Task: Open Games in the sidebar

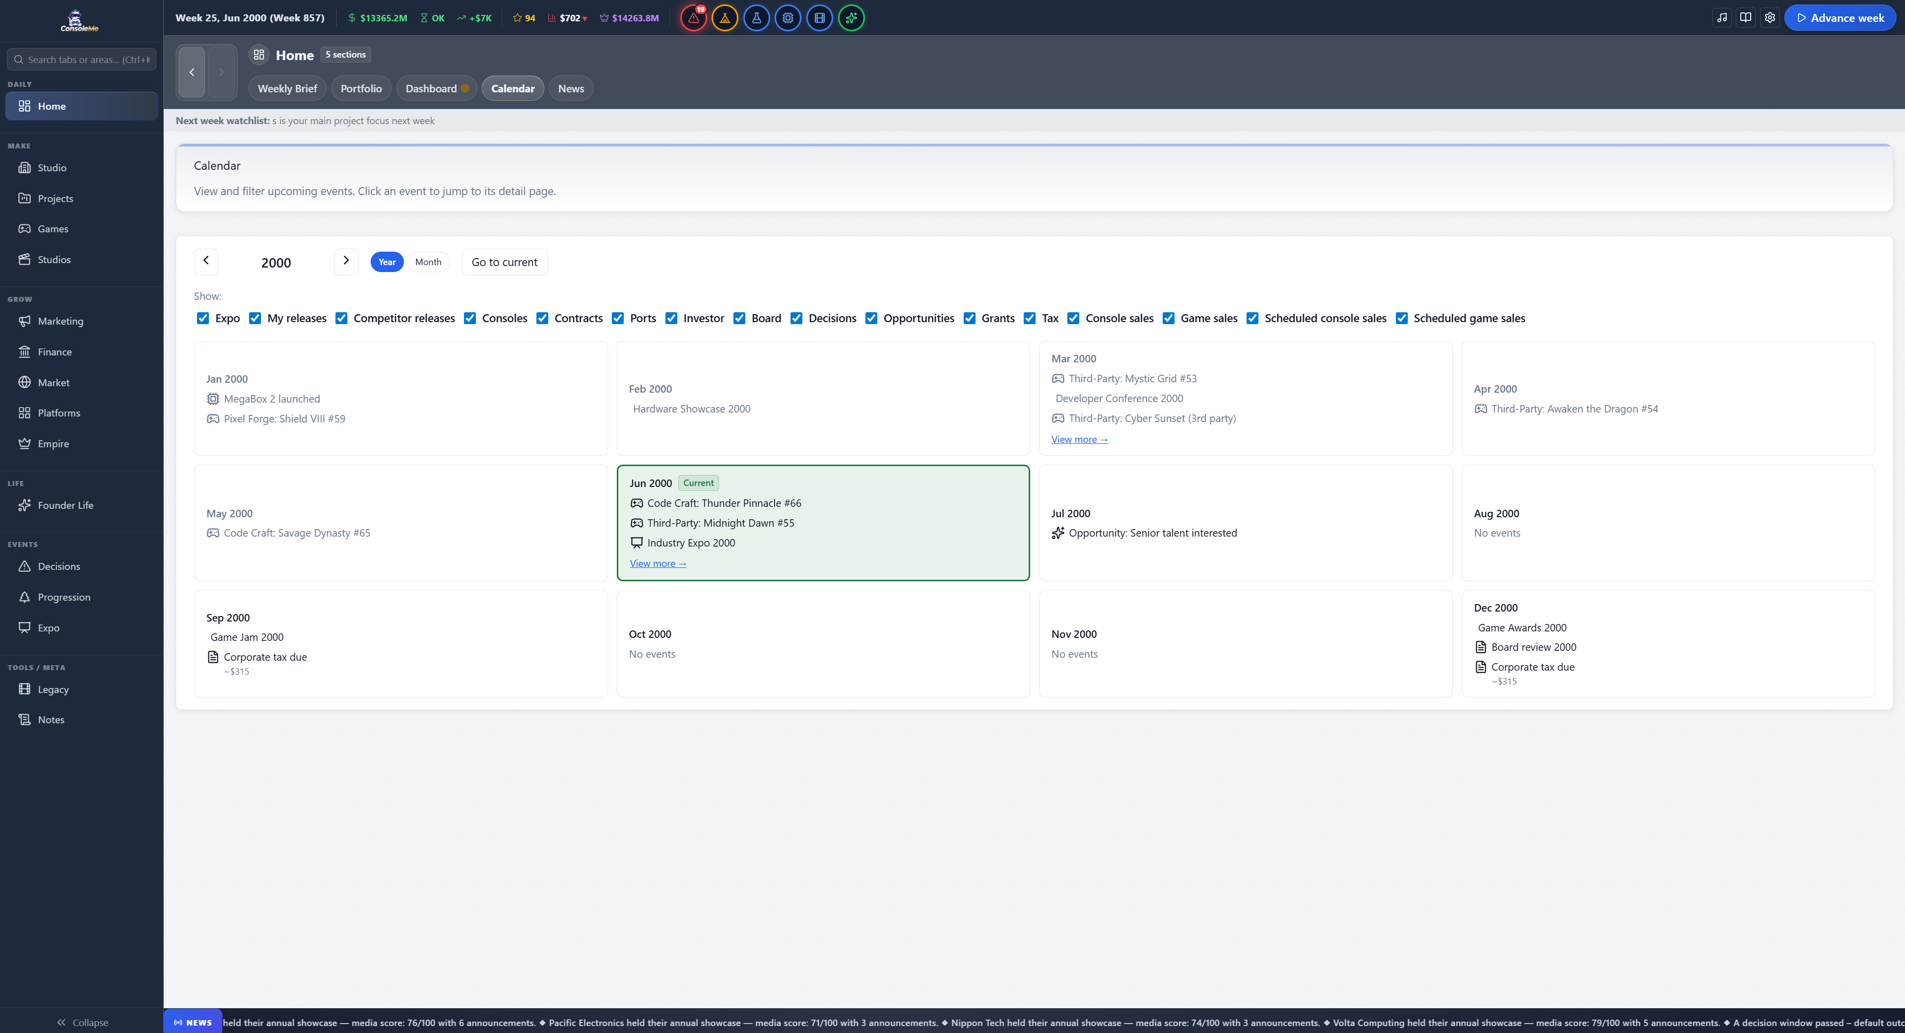Action: (x=81, y=229)
